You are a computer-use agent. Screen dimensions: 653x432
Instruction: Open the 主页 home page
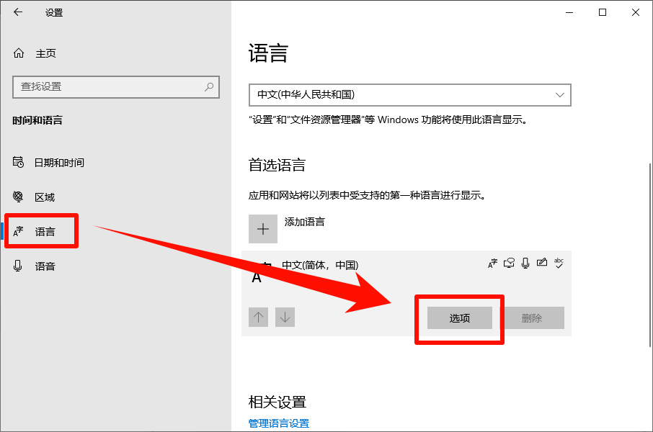pos(45,53)
